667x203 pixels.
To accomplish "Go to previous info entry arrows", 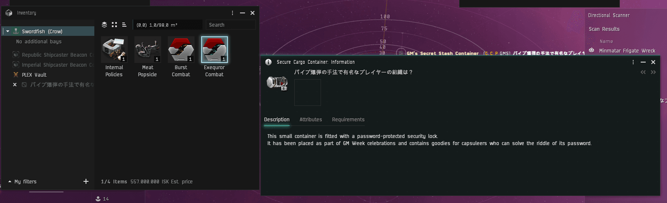I will click(643, 73).
